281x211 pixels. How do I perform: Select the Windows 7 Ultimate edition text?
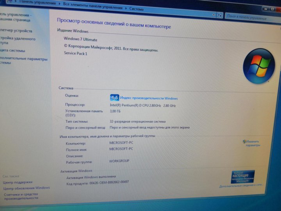click(80, 39)
